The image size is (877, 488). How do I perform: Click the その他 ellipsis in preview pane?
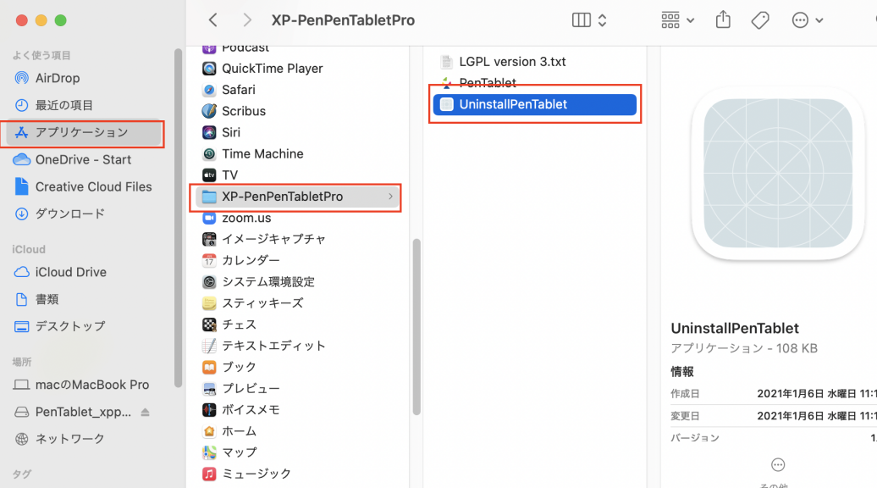777,465
